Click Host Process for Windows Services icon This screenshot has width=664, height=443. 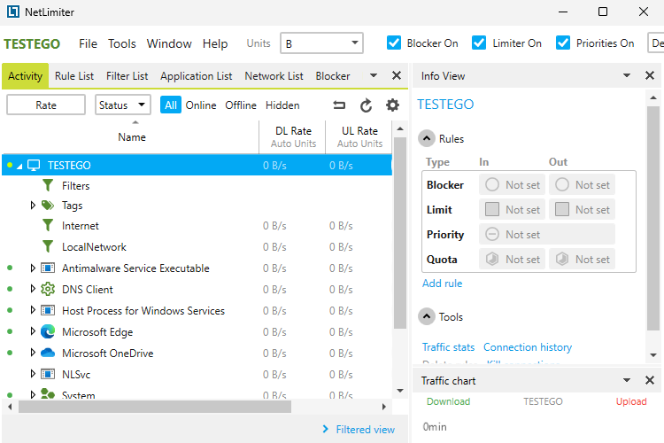(x=48, y=310)
